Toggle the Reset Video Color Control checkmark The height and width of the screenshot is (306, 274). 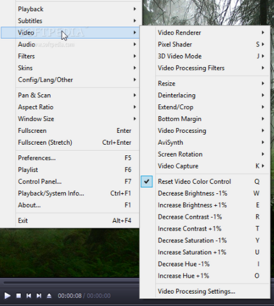pos(147,181)
